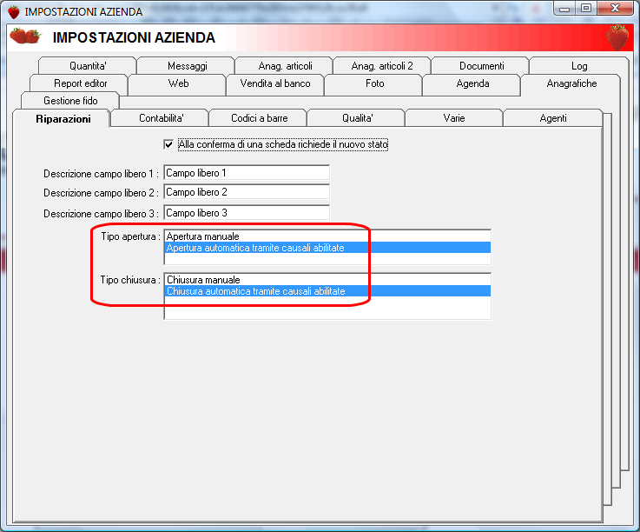
Task: Click the Campo libero 1 input field
Action: tap(247, 173)
